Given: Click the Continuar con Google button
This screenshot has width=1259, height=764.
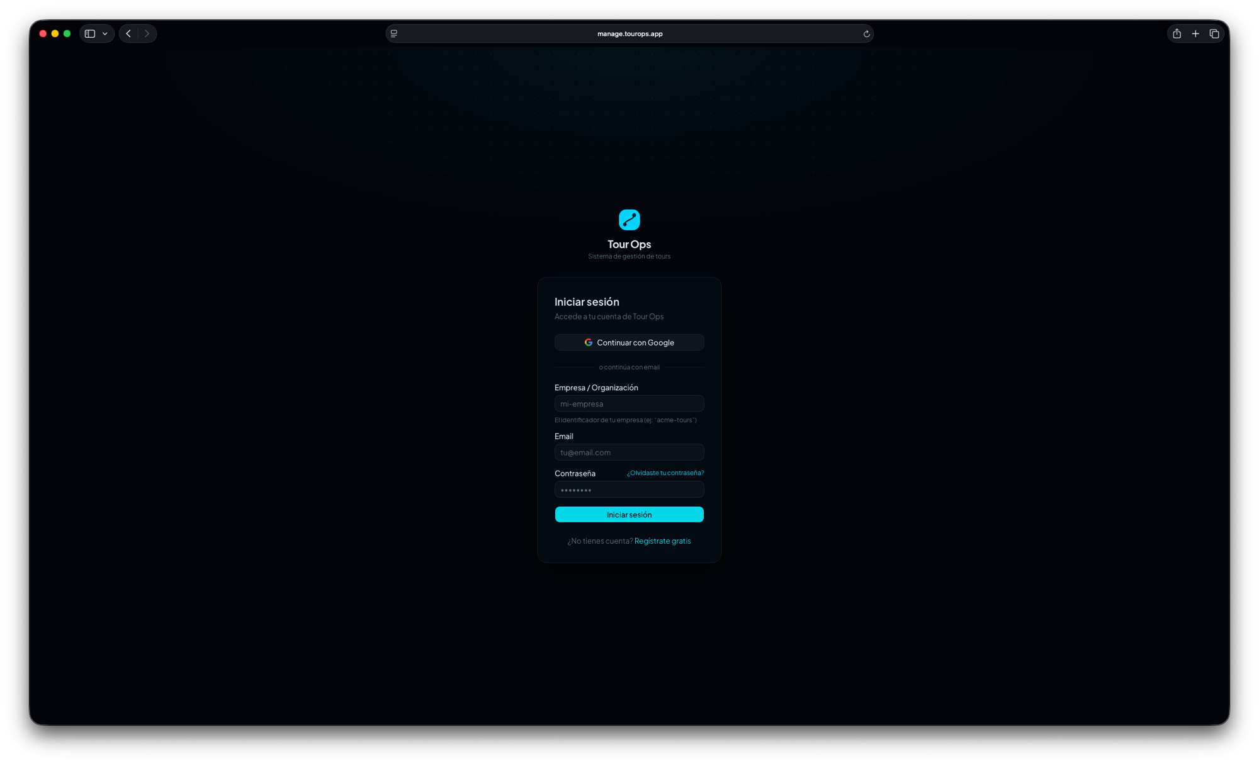Looking at the screenshot, I should [629, 342].
